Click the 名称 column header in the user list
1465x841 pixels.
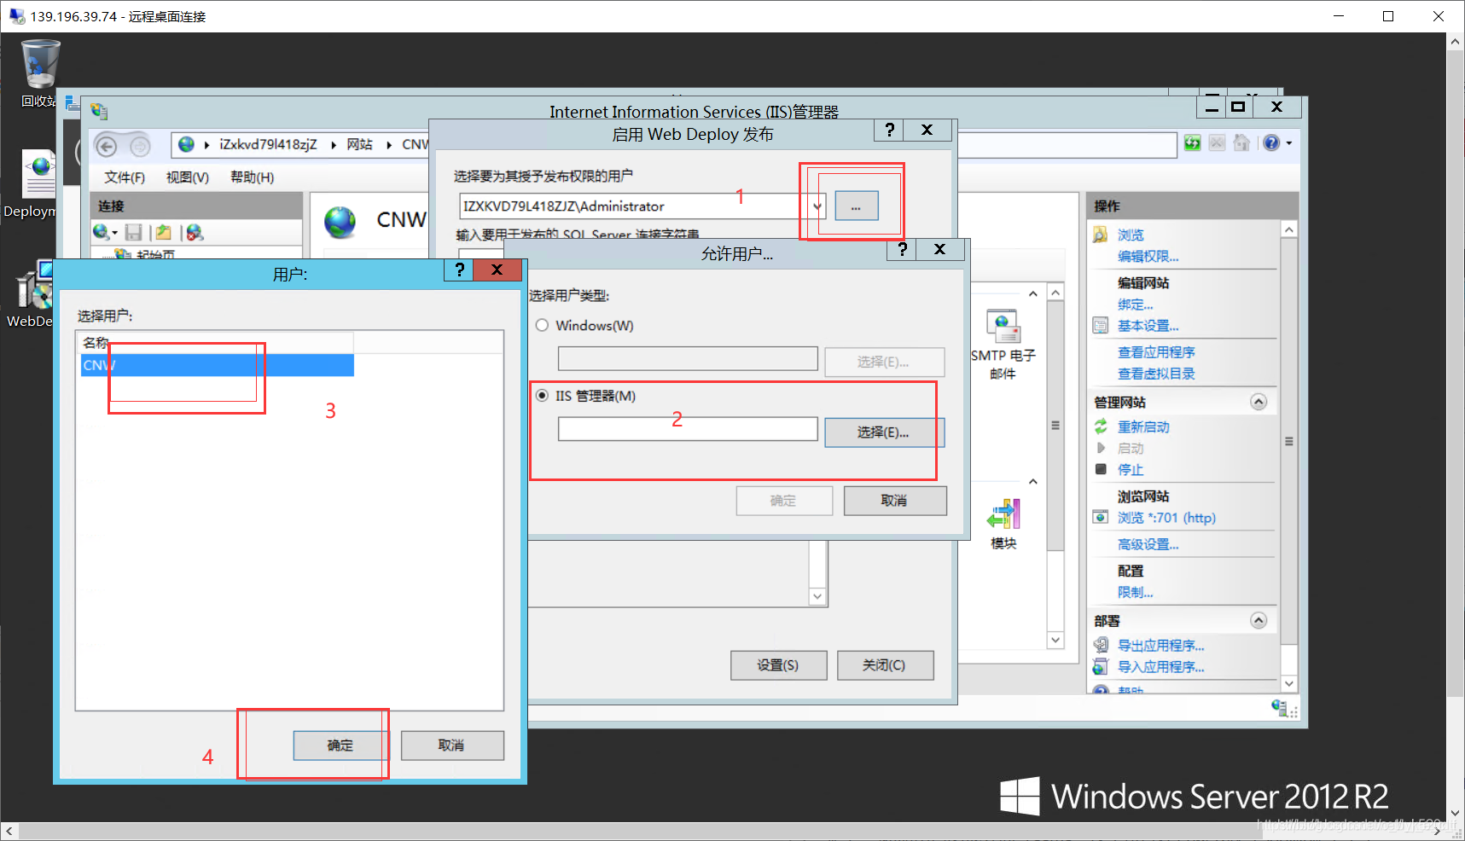coord(217,343)
